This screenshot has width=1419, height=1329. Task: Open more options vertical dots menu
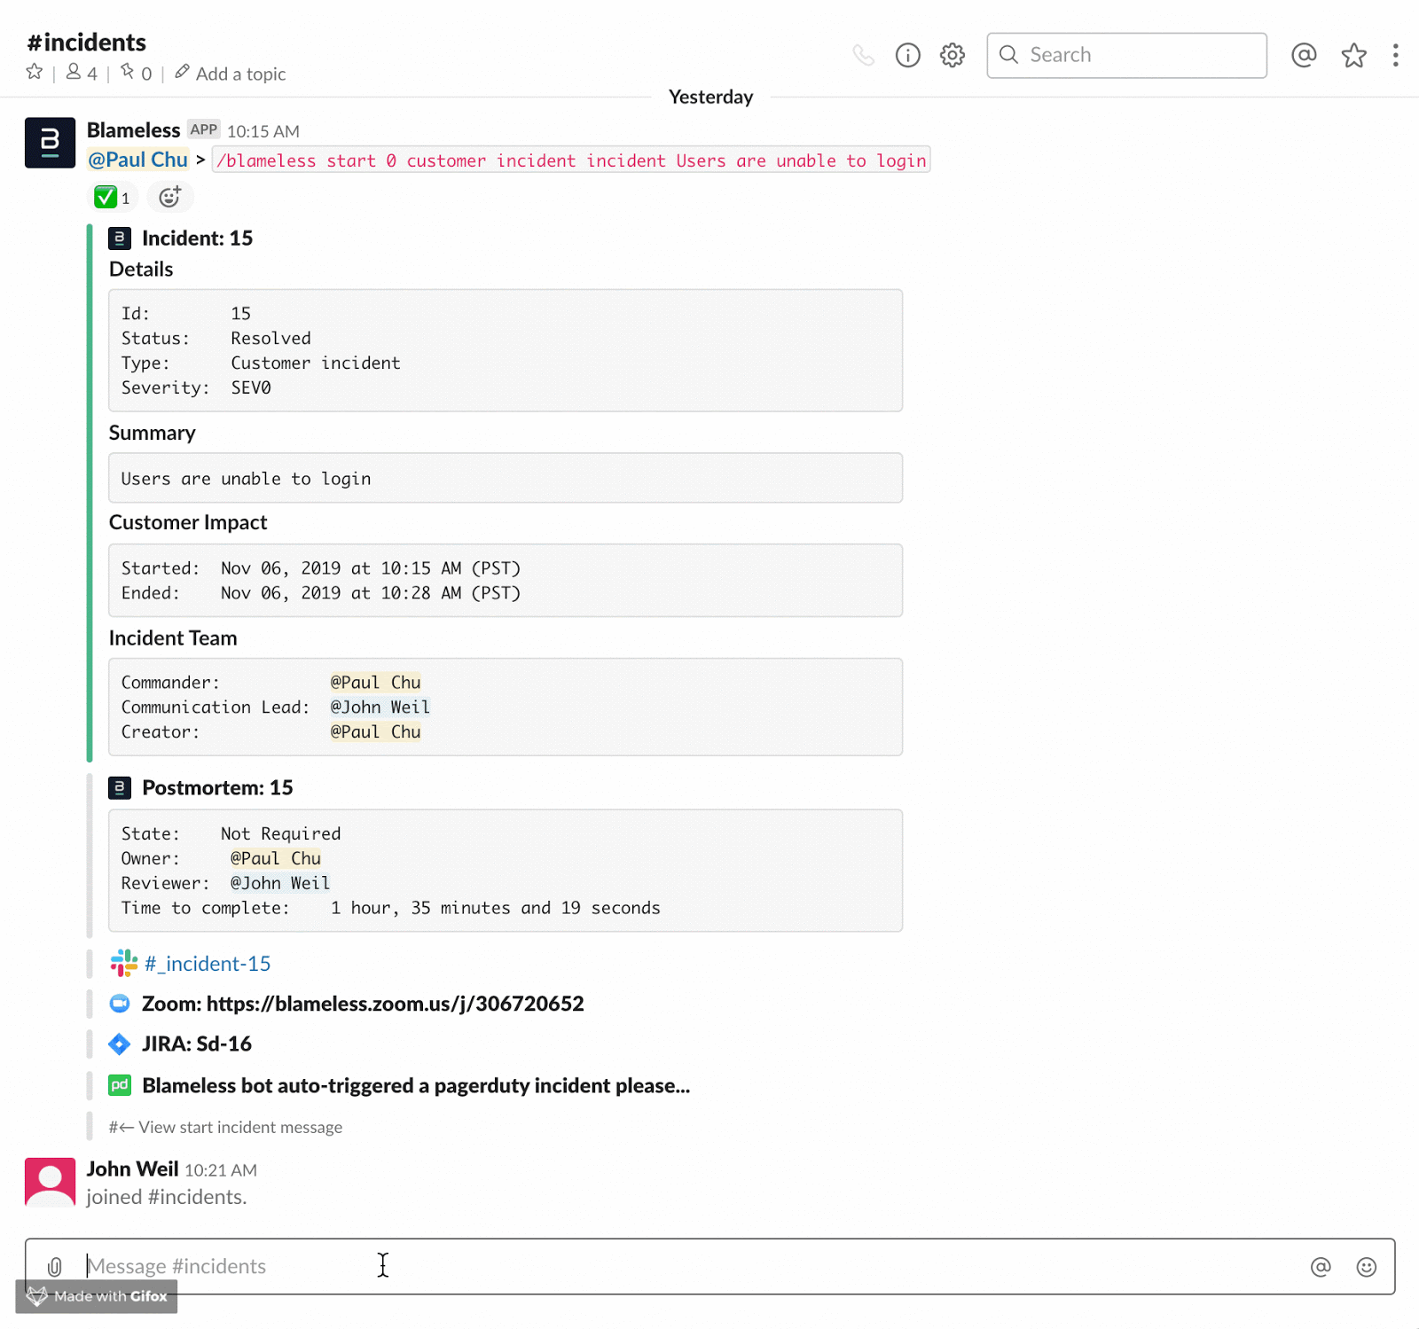[x=1395, y=55]
